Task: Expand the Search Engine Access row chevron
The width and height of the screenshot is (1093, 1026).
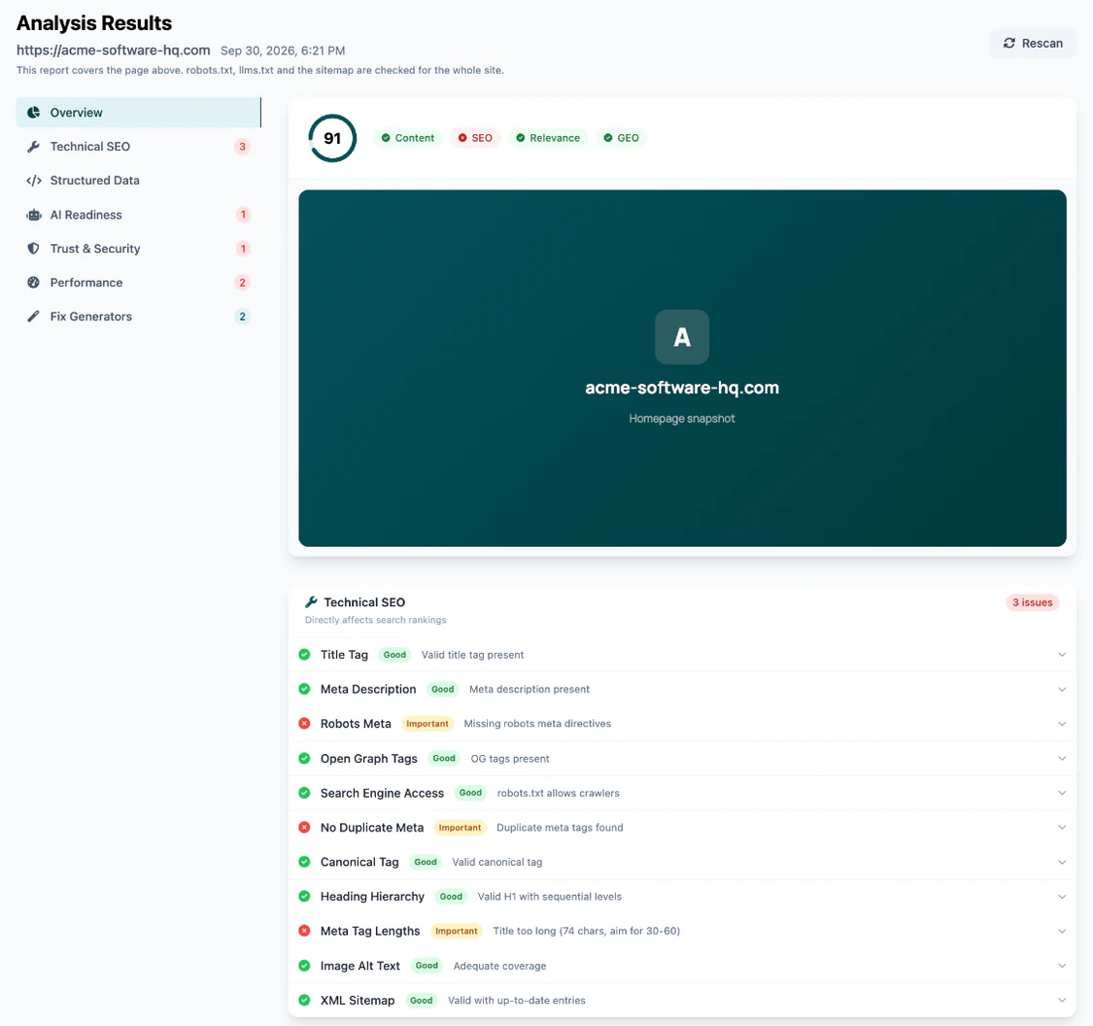Action: click(1062, 793)
